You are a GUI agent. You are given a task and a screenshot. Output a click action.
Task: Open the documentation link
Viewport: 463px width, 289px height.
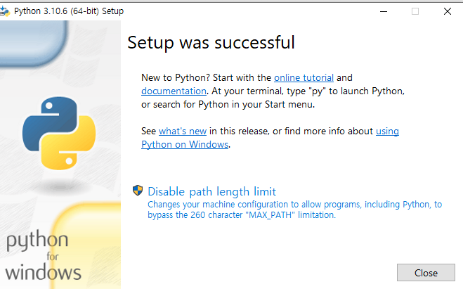pyautogui.click(x=174, y=91)
